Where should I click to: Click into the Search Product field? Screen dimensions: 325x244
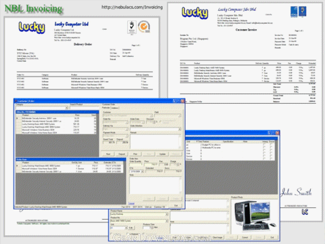coord(84,108)
